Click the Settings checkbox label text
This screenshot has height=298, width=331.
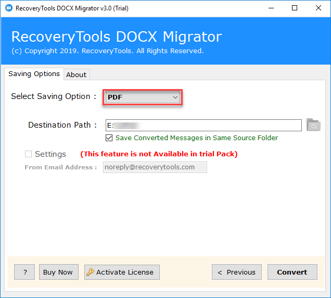pos(50,154)
